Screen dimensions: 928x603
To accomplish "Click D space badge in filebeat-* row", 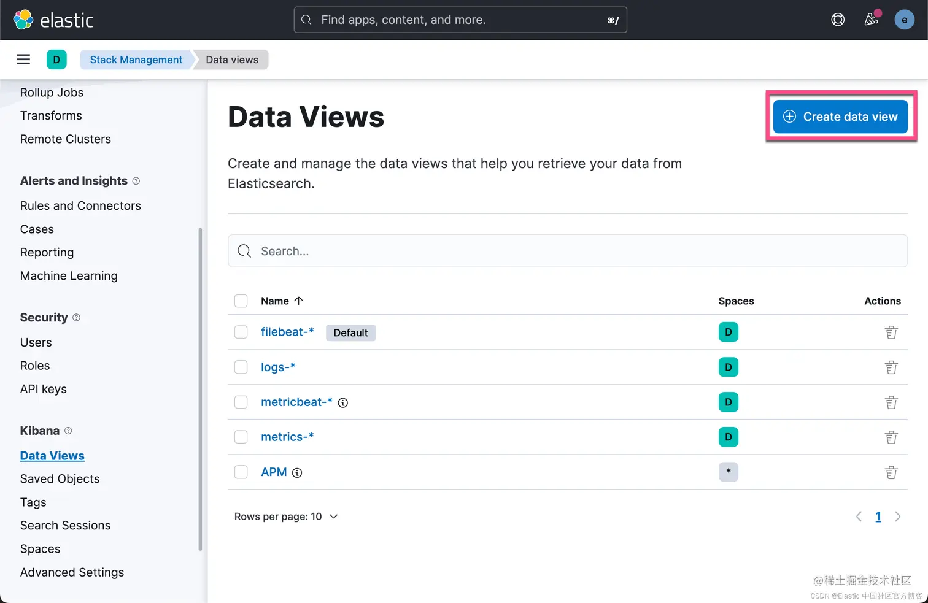I will point(729,332).
